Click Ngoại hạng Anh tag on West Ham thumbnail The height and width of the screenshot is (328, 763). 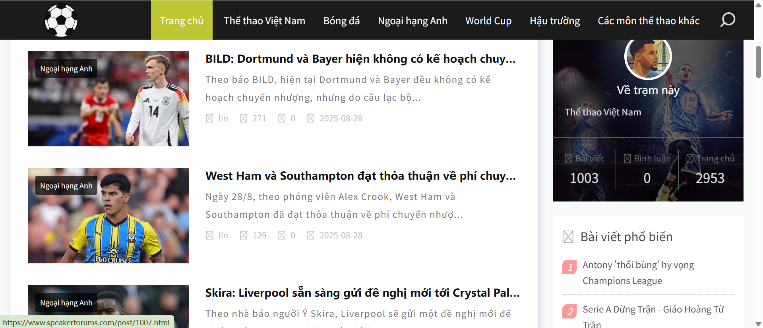coord(66,186)
